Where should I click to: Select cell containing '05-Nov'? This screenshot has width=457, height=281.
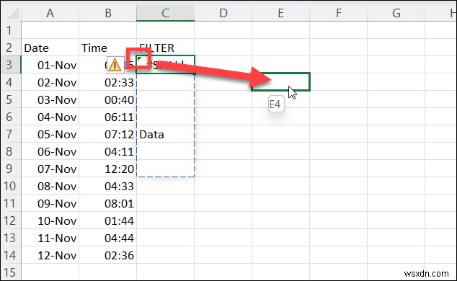pyautogui.click(x=50, y=134)
